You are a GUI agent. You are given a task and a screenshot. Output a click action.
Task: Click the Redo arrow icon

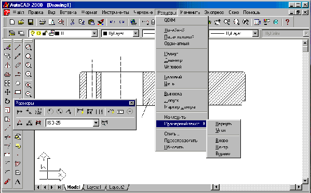click(122, 22)
